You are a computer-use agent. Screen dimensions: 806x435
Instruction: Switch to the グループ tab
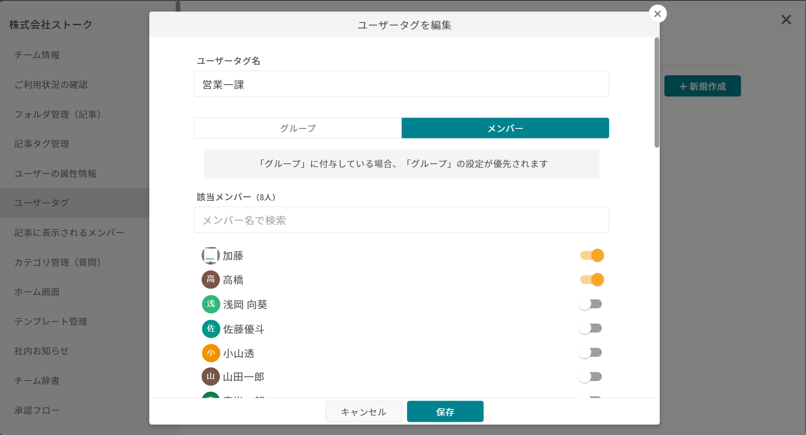(x=297, y=128)
